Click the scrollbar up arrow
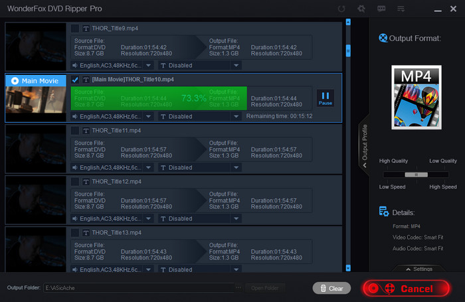 coord(348,22)
